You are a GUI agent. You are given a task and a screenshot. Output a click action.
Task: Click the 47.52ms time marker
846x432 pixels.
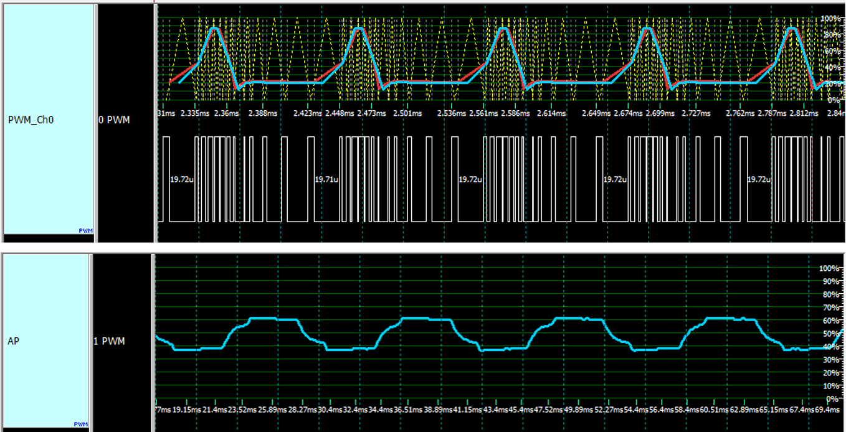click(x=548, y=410)
